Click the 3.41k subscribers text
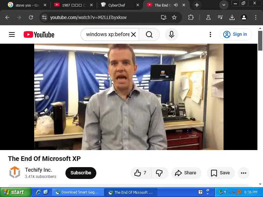Viewport: 263px width, 197px height. coord(40,177)
